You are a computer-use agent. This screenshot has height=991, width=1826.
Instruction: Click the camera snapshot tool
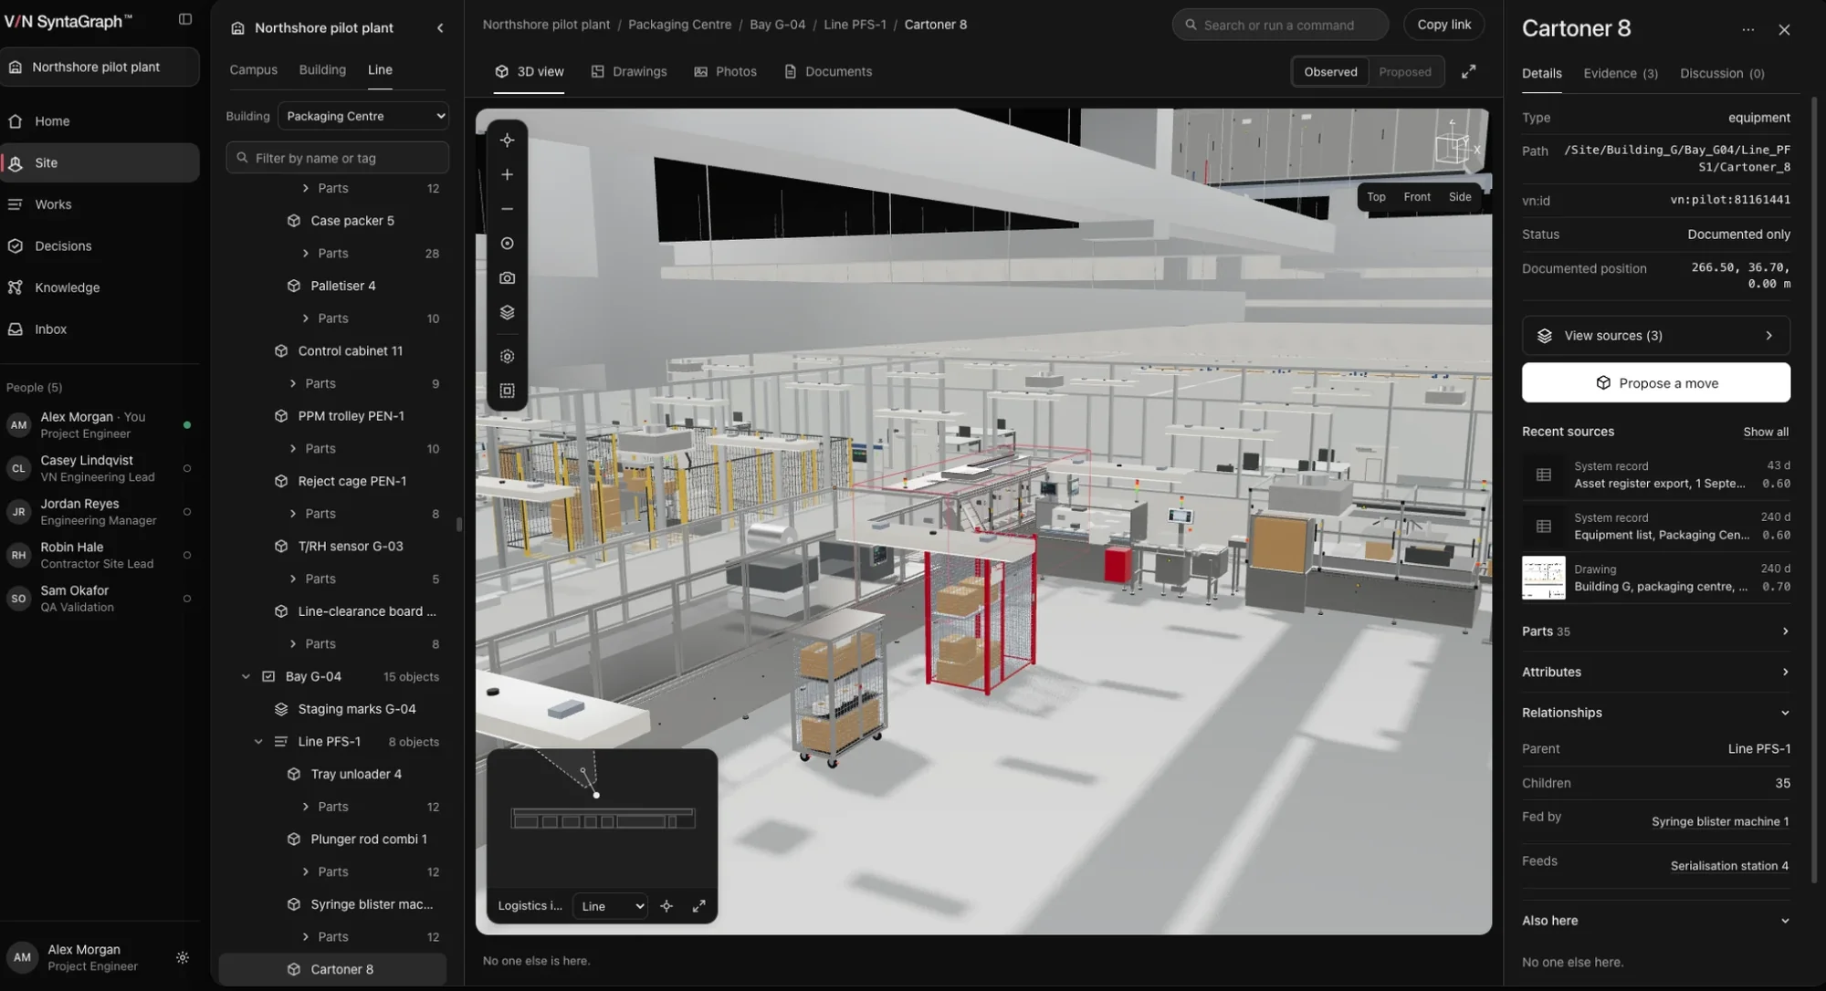[507, 278]
